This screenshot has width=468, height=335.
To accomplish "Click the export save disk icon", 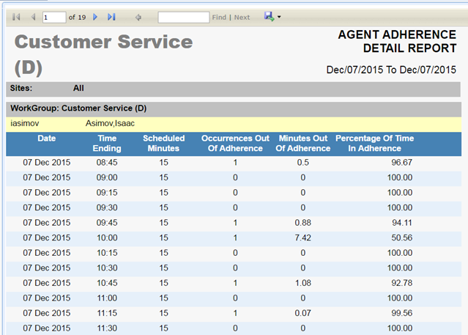I will [269, 16].
